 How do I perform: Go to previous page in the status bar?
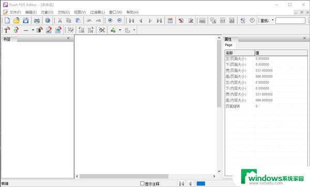[190, 183]
